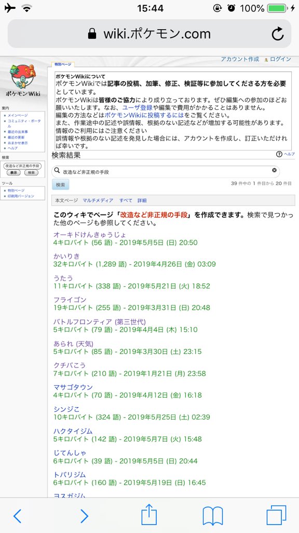Open 最近の出来事 in sidebar
Screen dimensions: 299x533
tap(18, 132)
